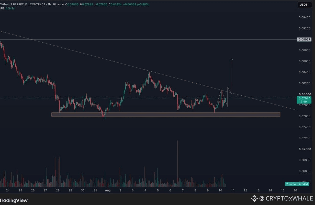Click date 30 on the time axis

click(x=83, y=190)
